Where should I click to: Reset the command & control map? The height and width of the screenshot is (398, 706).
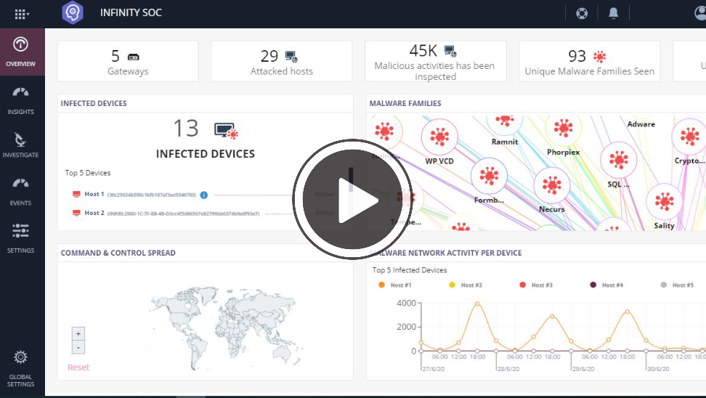78,367
